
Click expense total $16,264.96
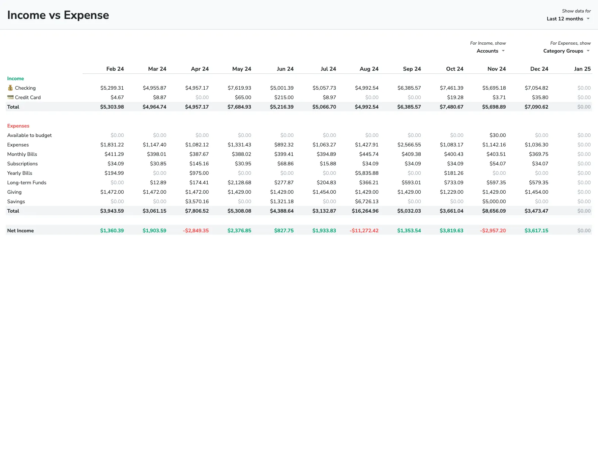click(x=365, y=211)
